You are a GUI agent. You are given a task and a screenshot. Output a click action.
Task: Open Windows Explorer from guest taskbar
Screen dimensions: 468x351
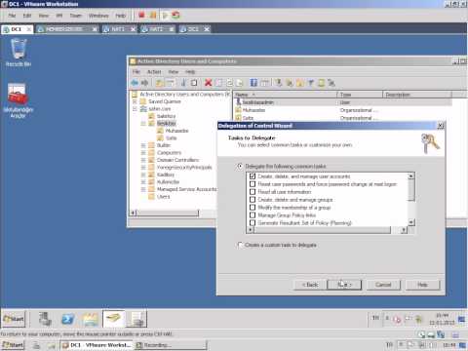[x=90, y=319]
